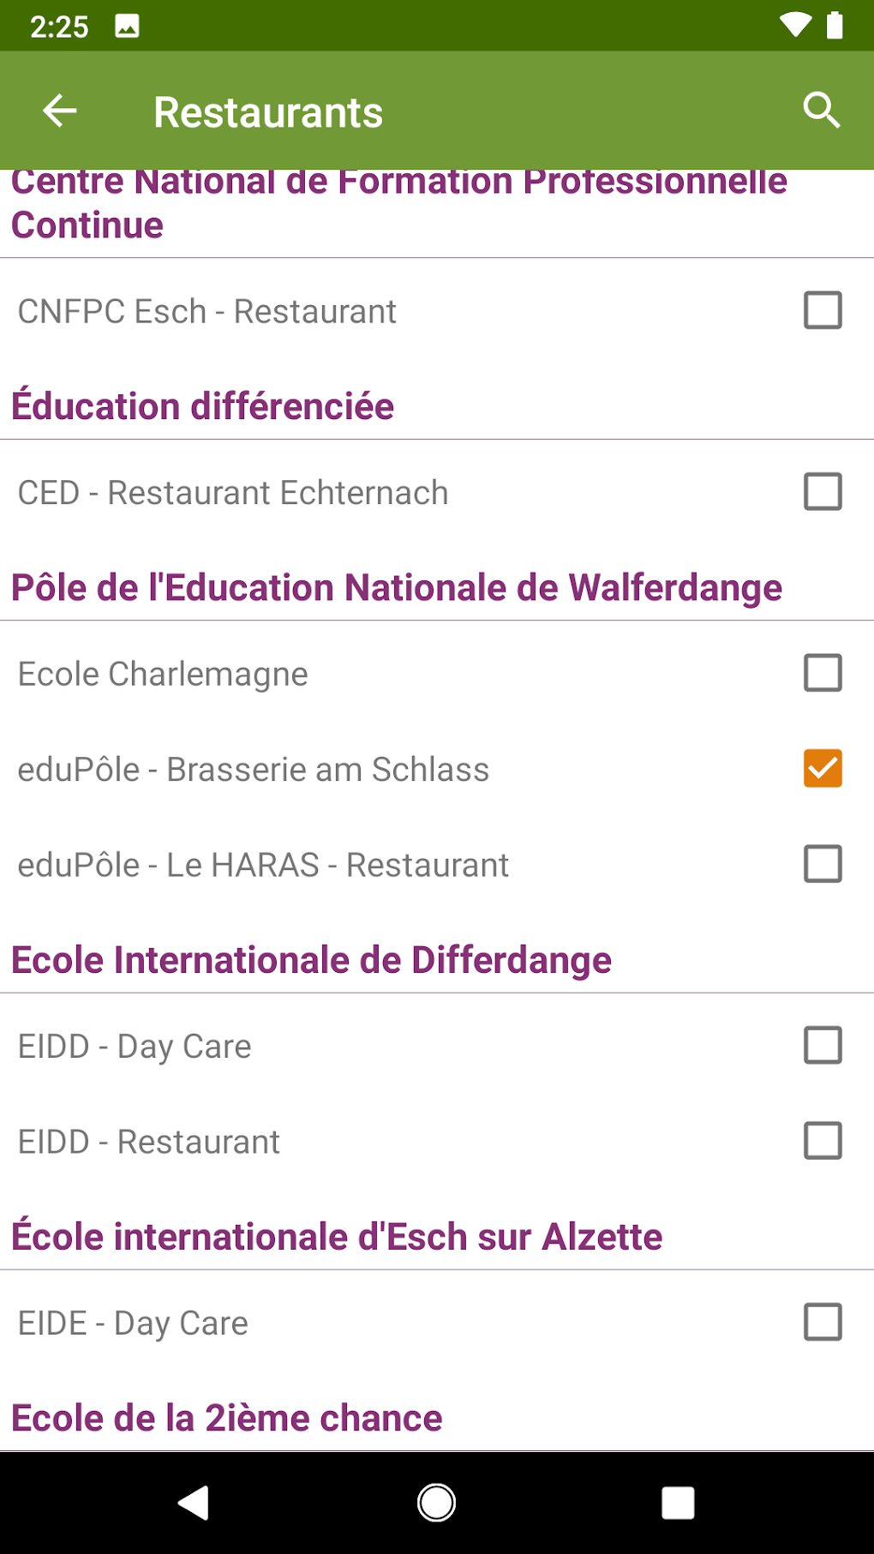Check the CNFPC Esch - Restaurant checkbox

[x=822, y=310]
